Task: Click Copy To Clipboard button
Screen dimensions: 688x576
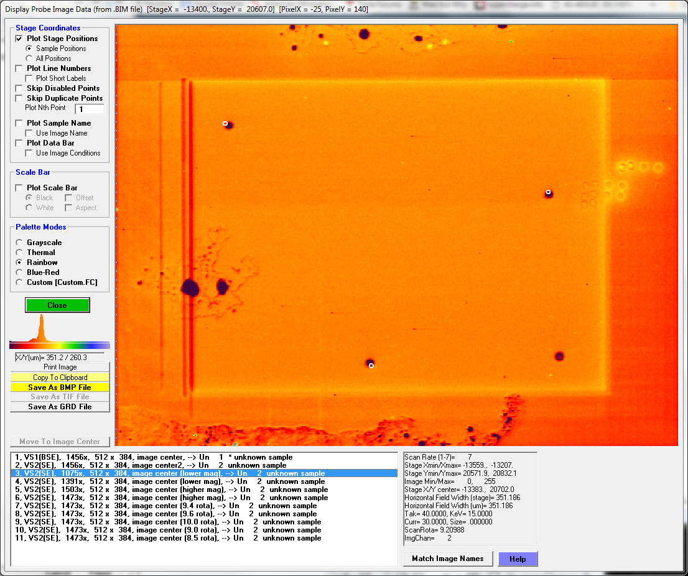Action: click(60, 378)
